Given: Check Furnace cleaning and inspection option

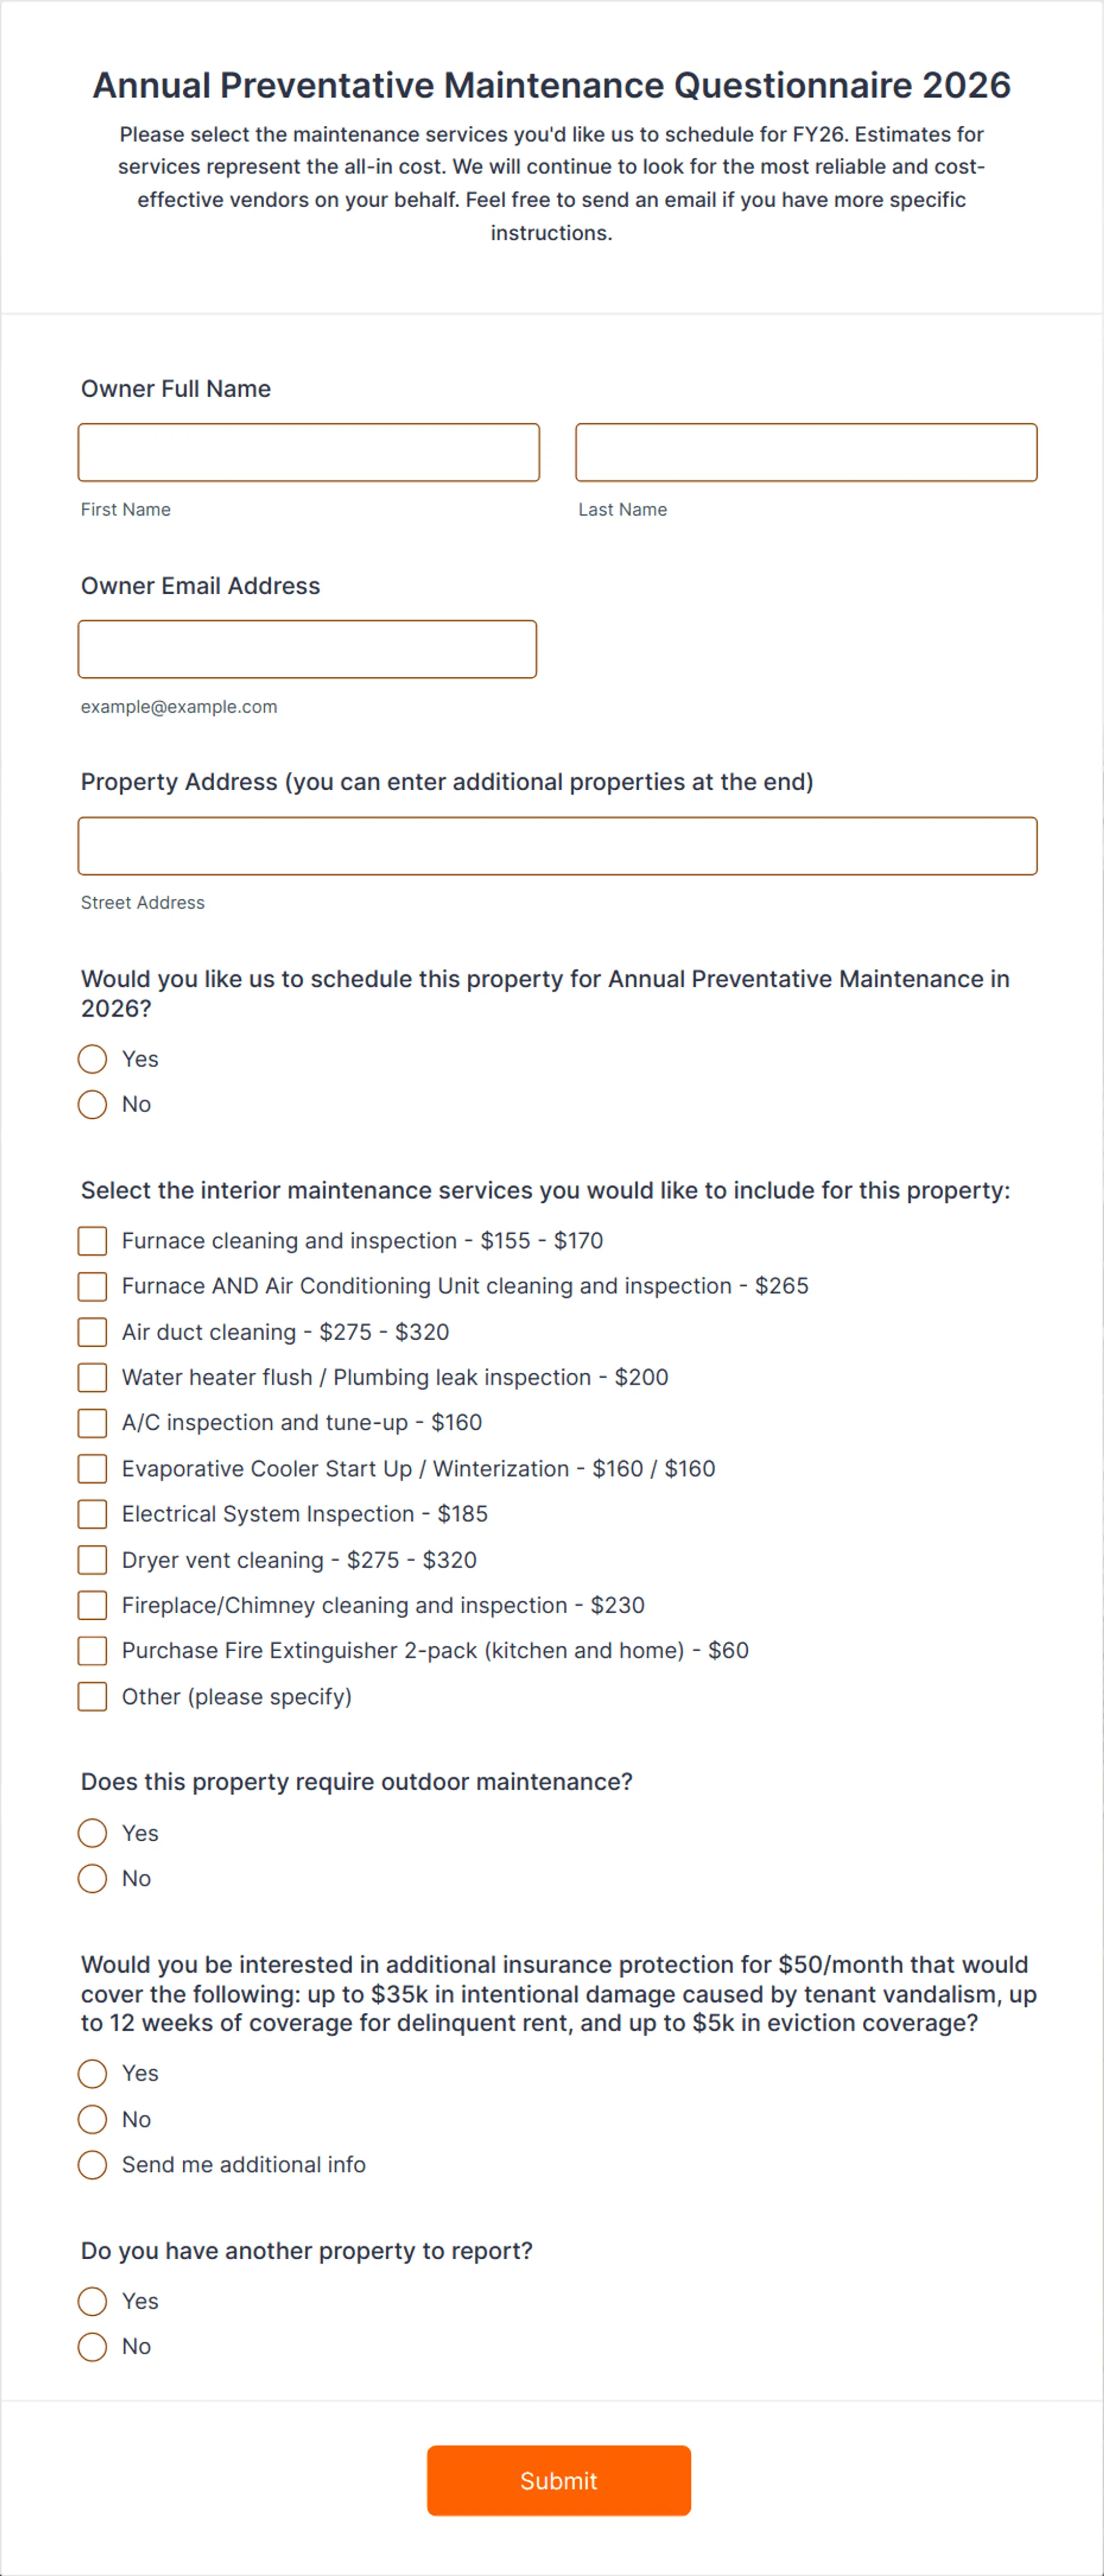Looking at the screenshot, I should point(93,1241).
